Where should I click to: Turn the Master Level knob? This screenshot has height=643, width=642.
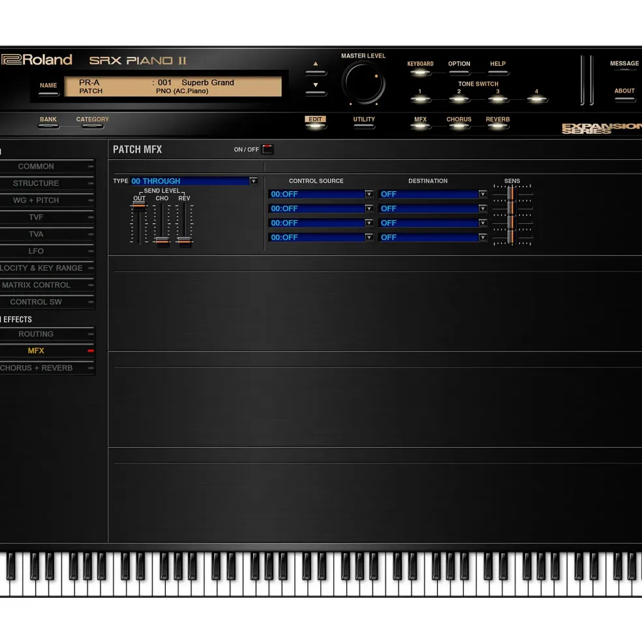pos(363,83)
